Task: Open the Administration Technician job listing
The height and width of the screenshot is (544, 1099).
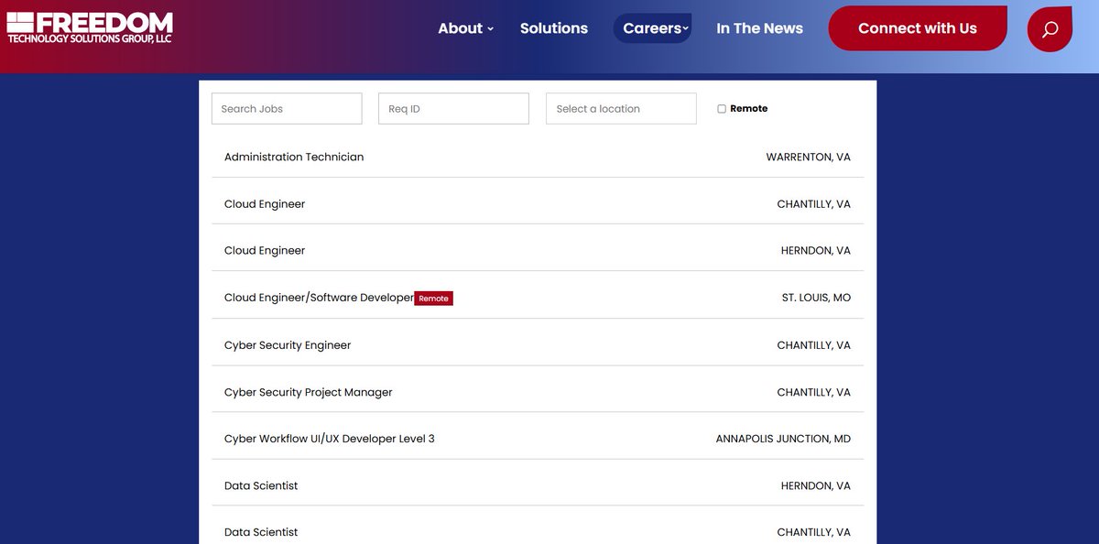Action: click(x=294, y=158)
